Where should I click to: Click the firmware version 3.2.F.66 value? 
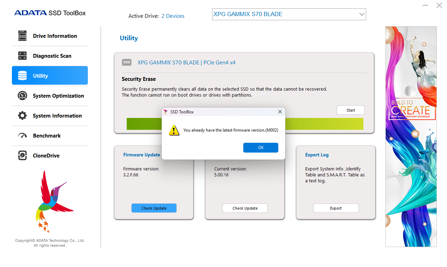(x=131, y=175)
